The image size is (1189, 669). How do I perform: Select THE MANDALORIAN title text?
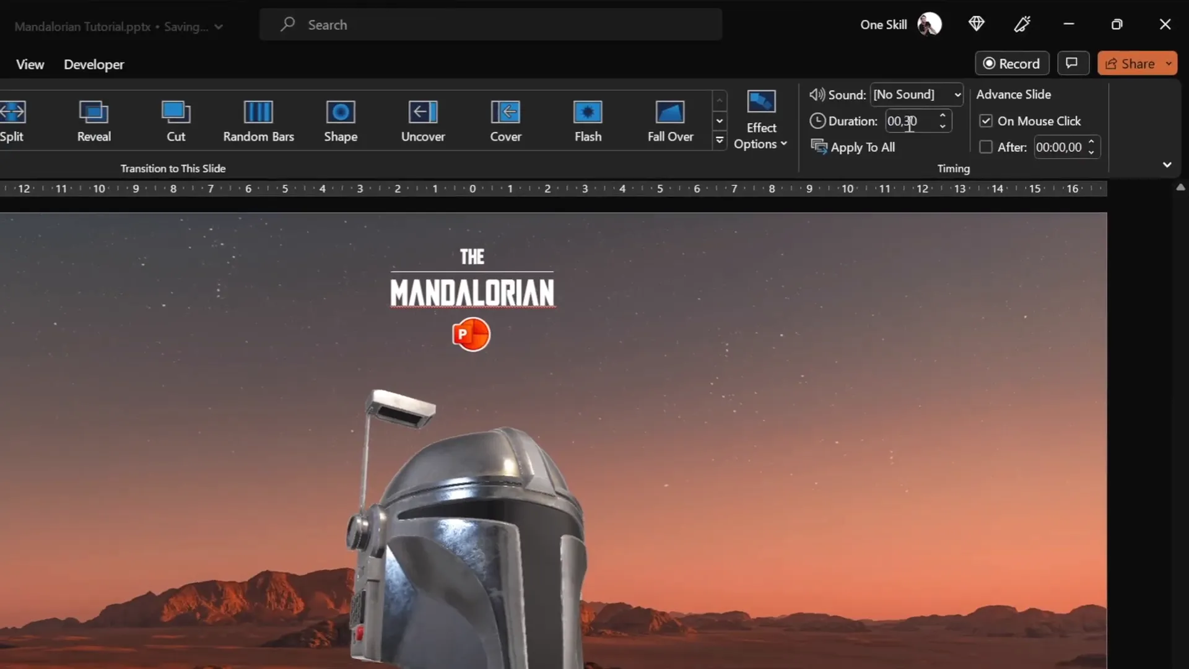(472, 279)
